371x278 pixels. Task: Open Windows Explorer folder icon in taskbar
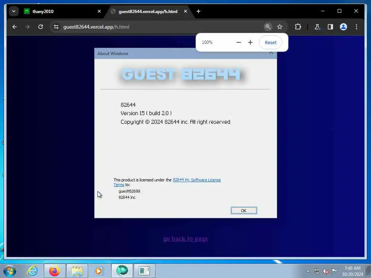(x=77, y=271)
